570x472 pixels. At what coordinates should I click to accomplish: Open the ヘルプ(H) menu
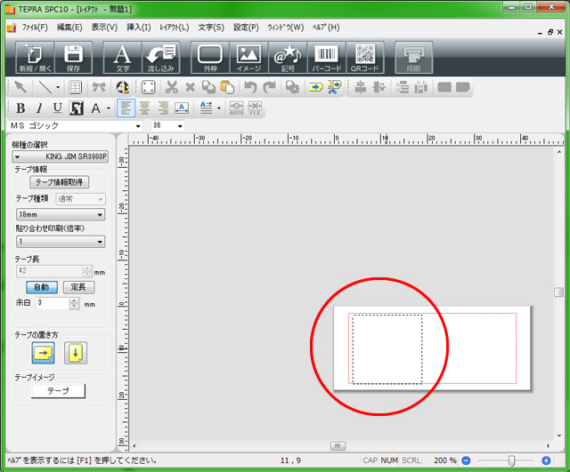pos(326,28)
